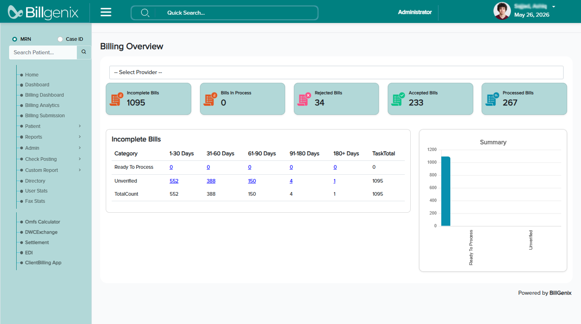The image size is (581, 324).
Task: Click the Rejected Bills card icon
Action: coord(304,99)
